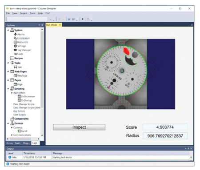Select the Cam0 camera device

[x=22, y=131]
